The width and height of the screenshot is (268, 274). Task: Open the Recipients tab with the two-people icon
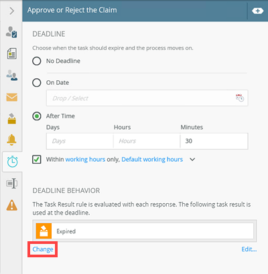11,75
